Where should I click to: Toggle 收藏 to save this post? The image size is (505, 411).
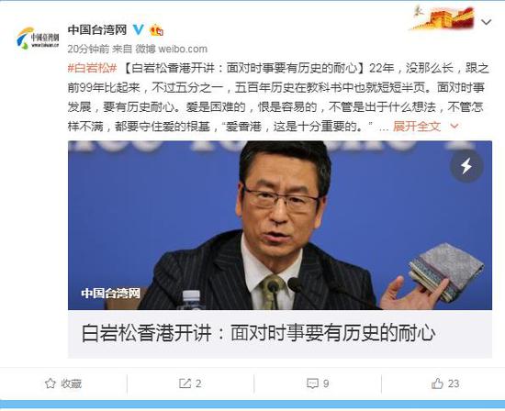pyautogui.click(x=63, y=383)
